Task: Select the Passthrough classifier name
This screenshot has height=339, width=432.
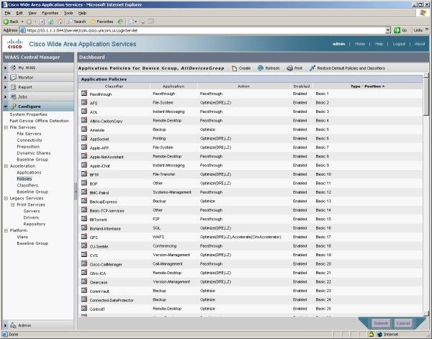Action: 101,94
